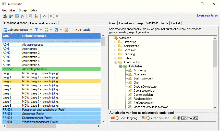Screen dimensions: 220x131
Task: Click the red X delete toolbar icon
Action: [22, 16]
